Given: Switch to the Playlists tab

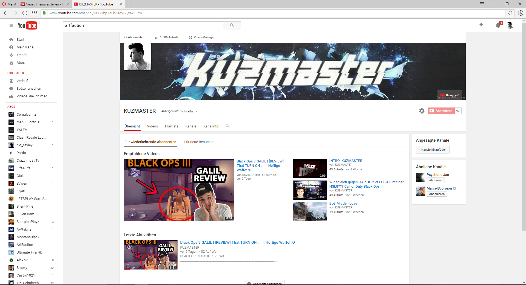Looking at the screenshot, I should pos(171,126).
